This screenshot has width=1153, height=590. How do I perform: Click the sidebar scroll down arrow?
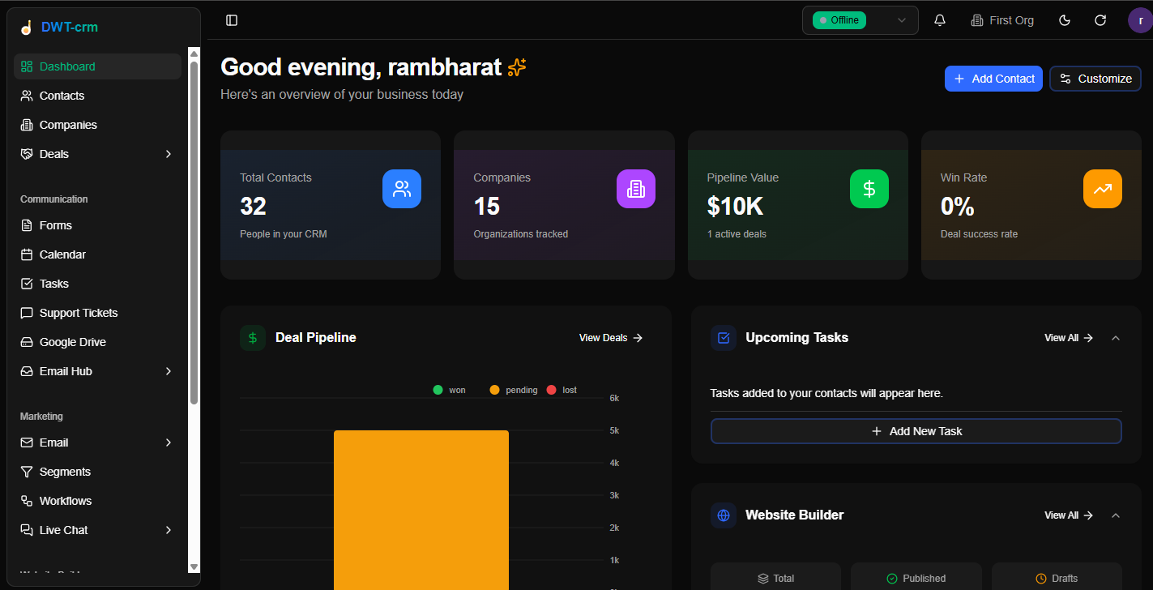(194, 566)
